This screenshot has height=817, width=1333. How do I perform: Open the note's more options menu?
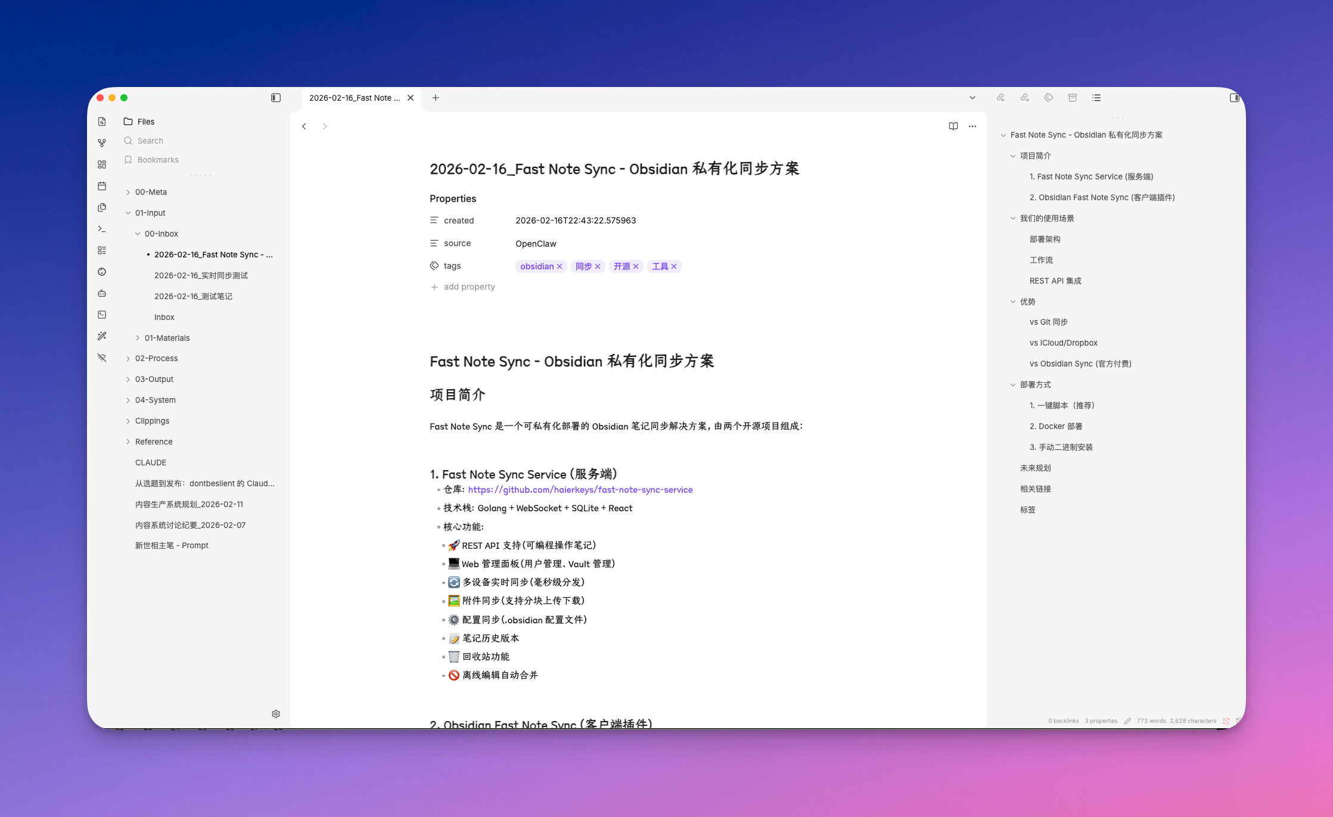click(972, 126)
